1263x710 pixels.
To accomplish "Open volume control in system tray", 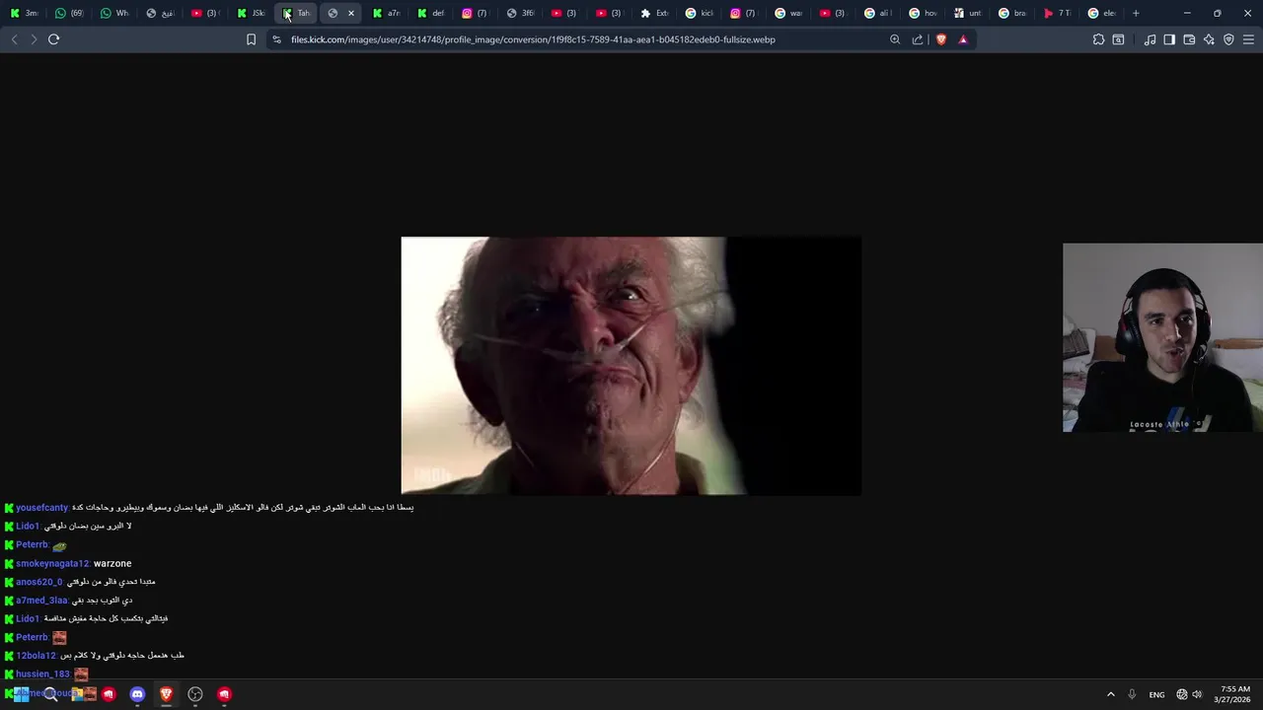I will [1197, 694].
